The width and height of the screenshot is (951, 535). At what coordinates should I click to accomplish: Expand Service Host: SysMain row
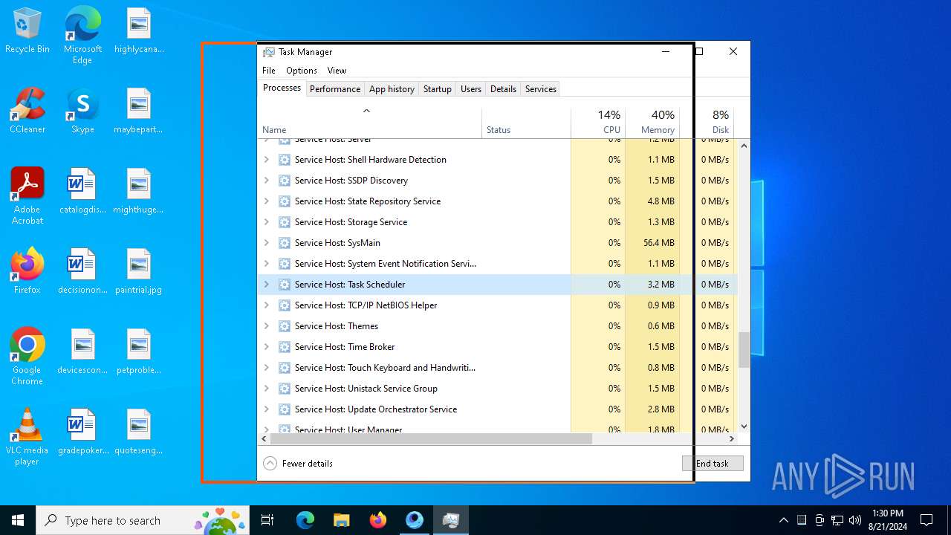point(267,243)
